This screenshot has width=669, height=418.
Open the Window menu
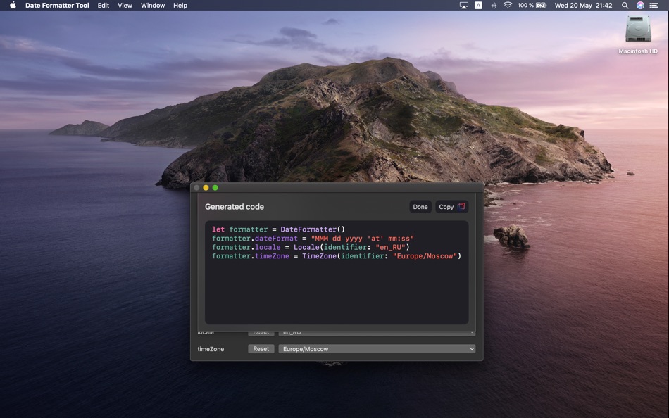[152, 5]
